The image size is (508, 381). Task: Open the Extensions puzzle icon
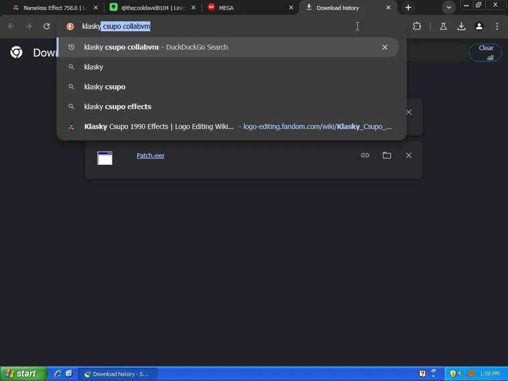(x=417, y=26)
